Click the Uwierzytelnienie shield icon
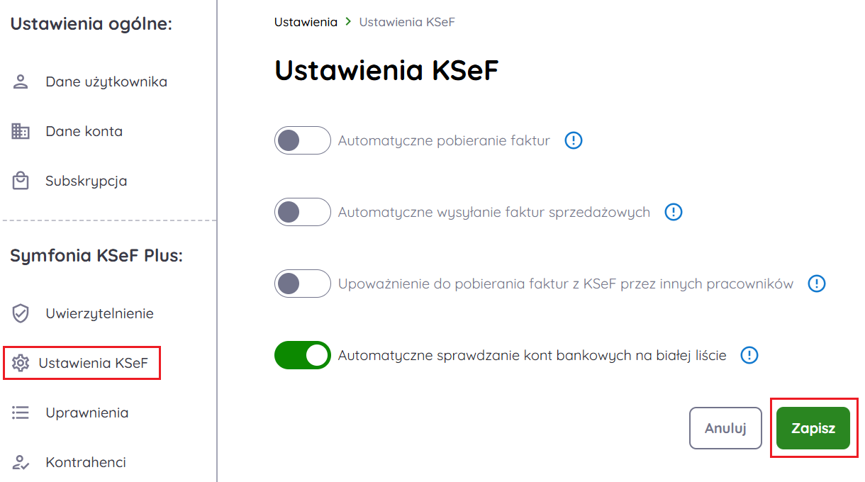This screenshot has height=482, width=865. tap(21, 313)
